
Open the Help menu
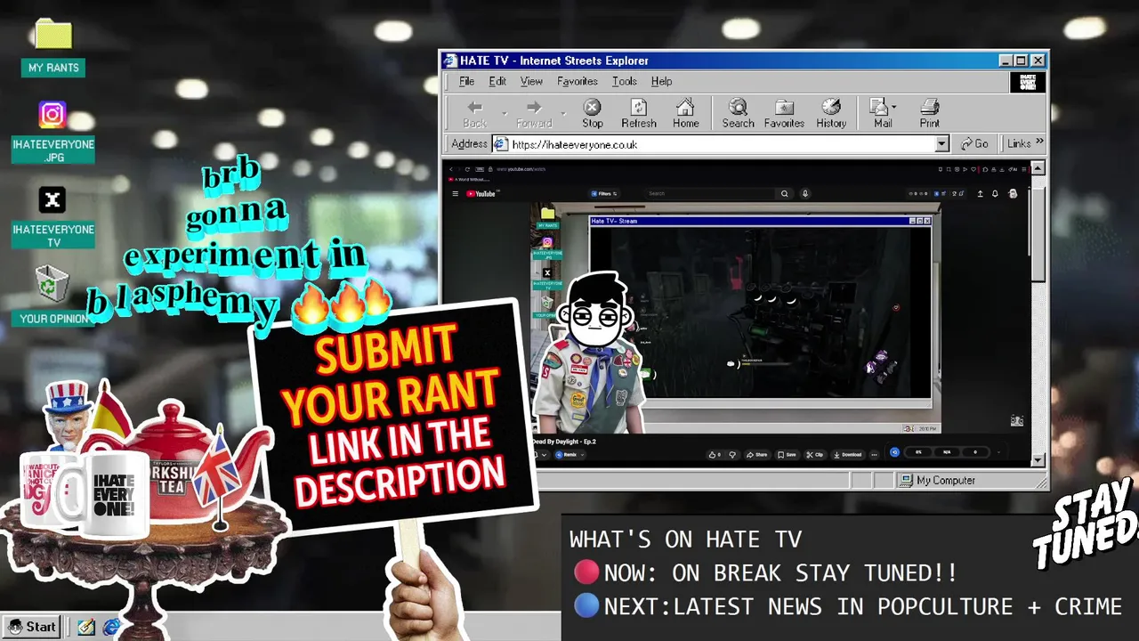point(661,81)
